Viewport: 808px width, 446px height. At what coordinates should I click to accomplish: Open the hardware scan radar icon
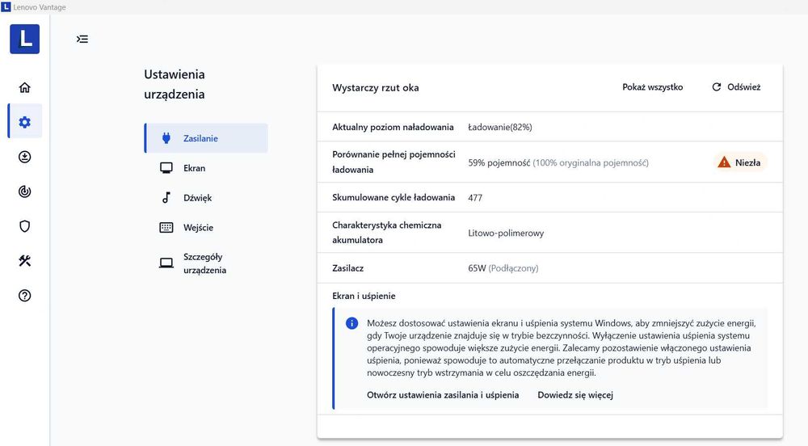coord(24,191)
